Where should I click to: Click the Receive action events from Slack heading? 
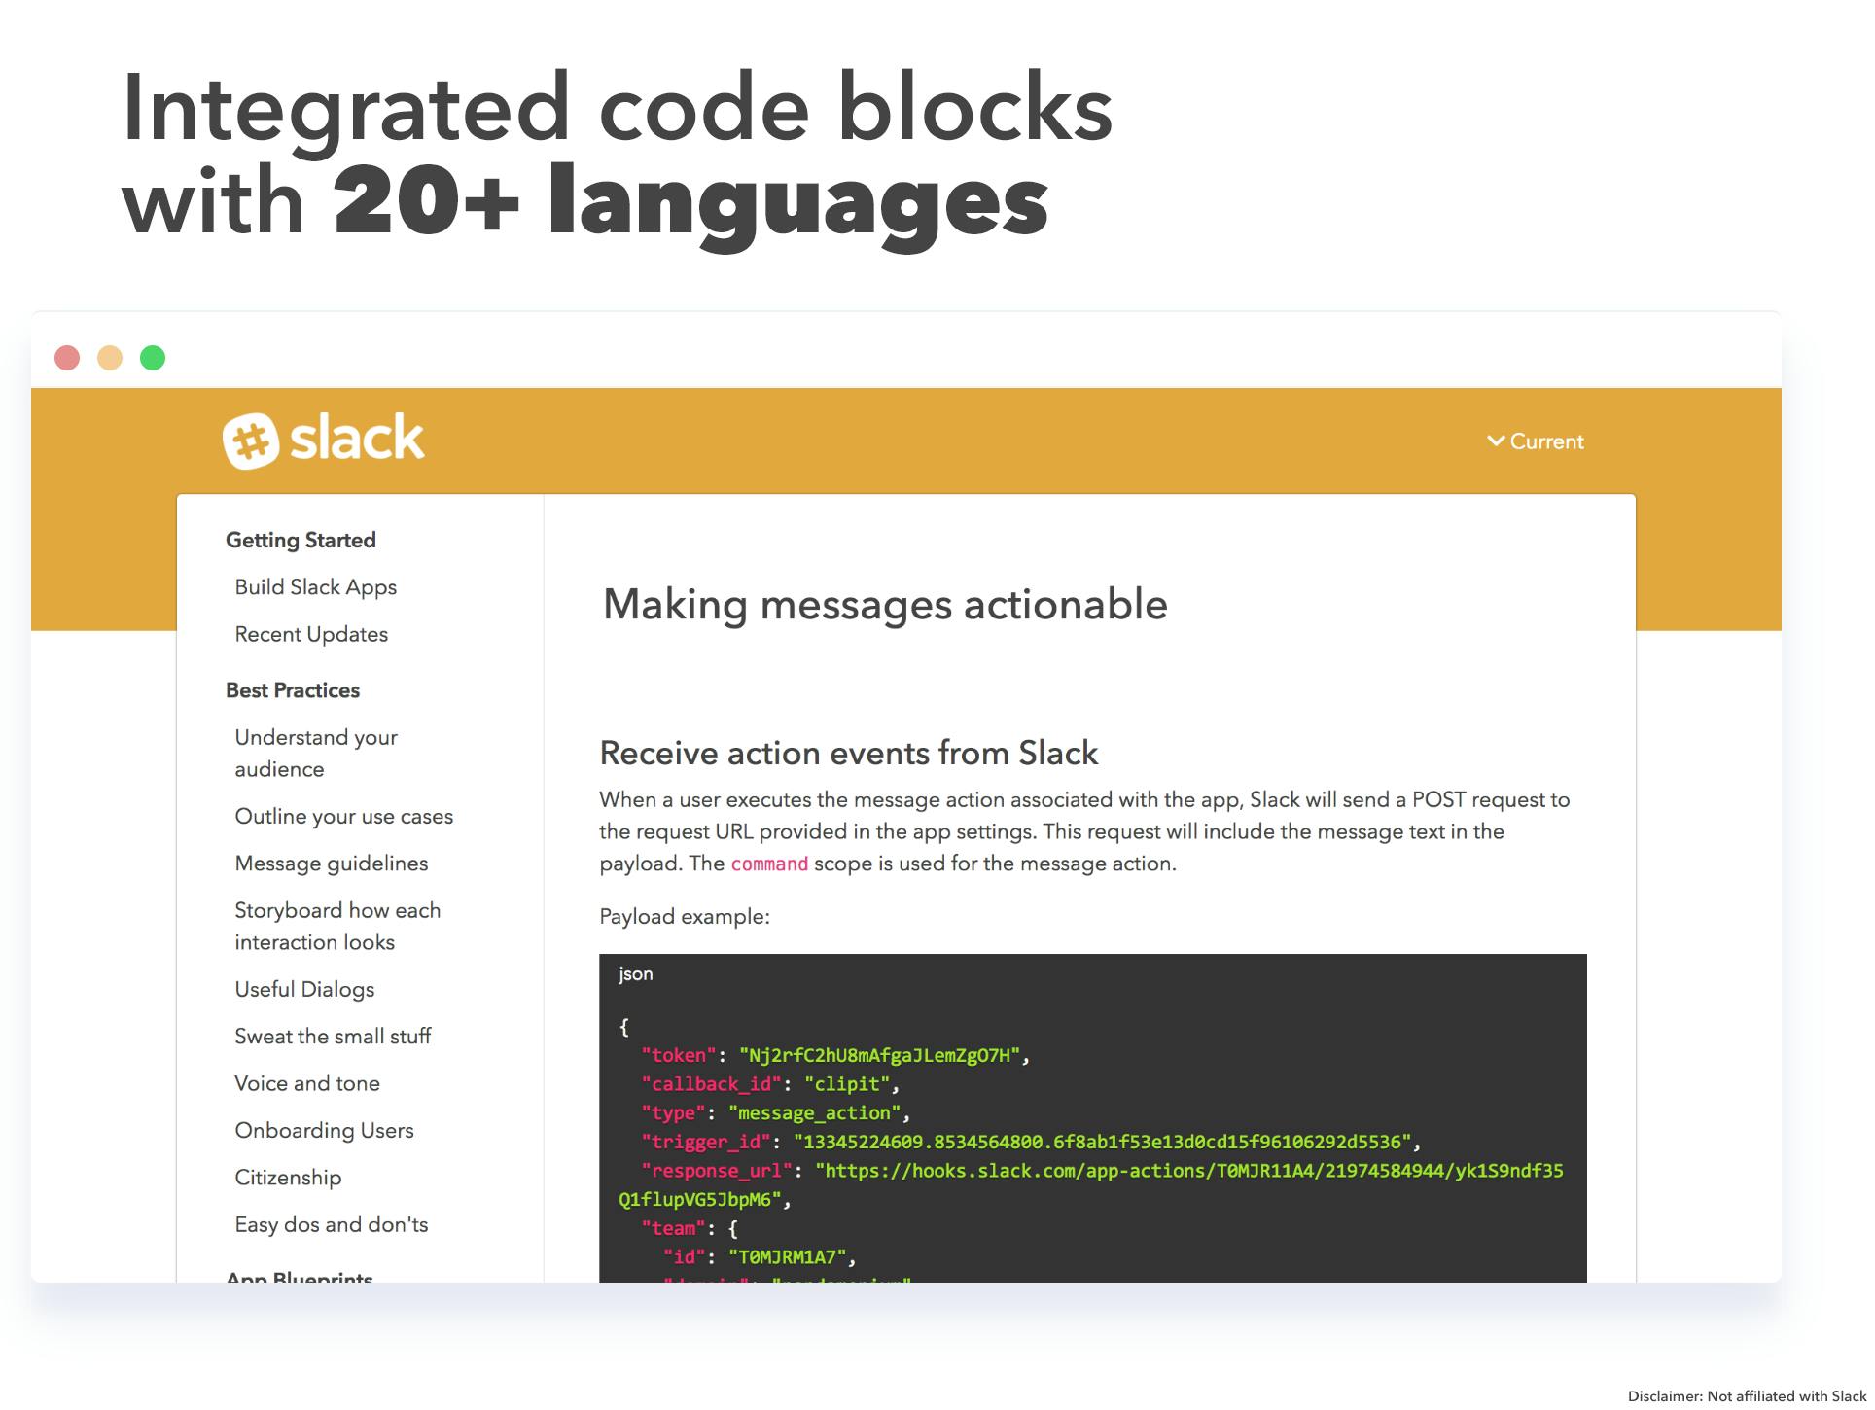(x=849, y=753)
